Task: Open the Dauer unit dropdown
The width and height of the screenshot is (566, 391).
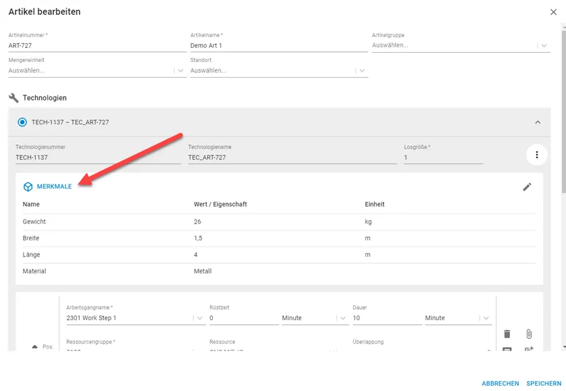Action: pos(459,318)
